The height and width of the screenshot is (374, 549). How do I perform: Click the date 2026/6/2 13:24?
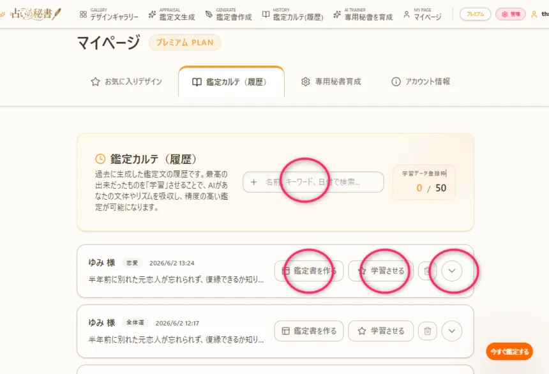(172, 264)
